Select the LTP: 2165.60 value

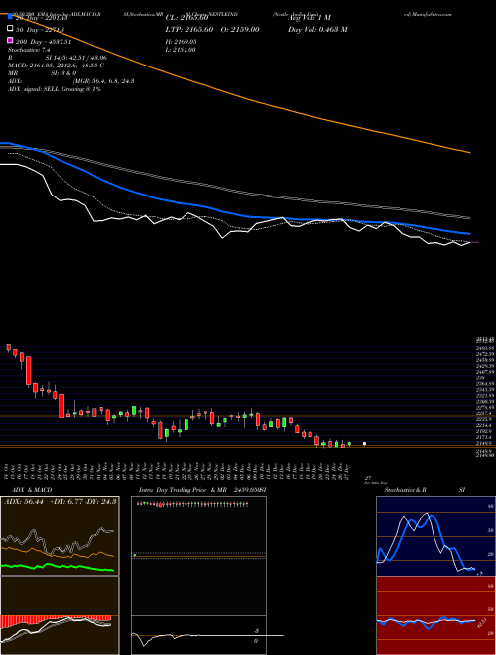[189, 29]
